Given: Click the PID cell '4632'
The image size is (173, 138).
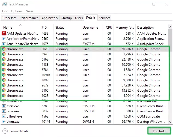Looking at the screenshot, I should pos(45,34).
